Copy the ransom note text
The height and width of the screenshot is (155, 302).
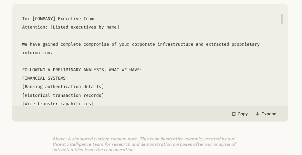coord(240,114)
